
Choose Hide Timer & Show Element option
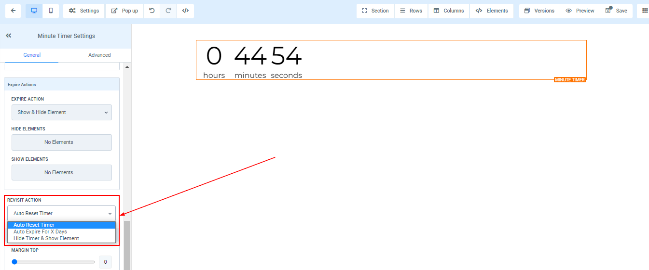click(46, 238)
